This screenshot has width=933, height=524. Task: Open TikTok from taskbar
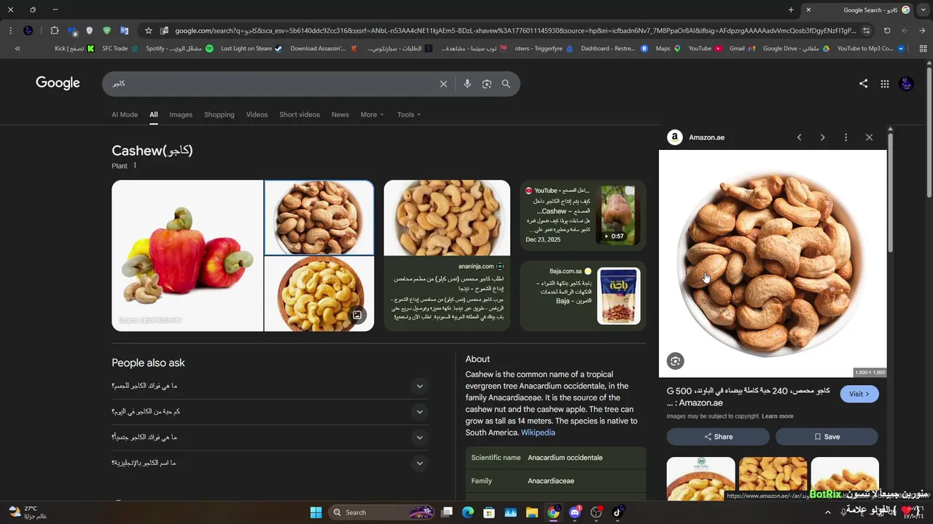point(617,512)
